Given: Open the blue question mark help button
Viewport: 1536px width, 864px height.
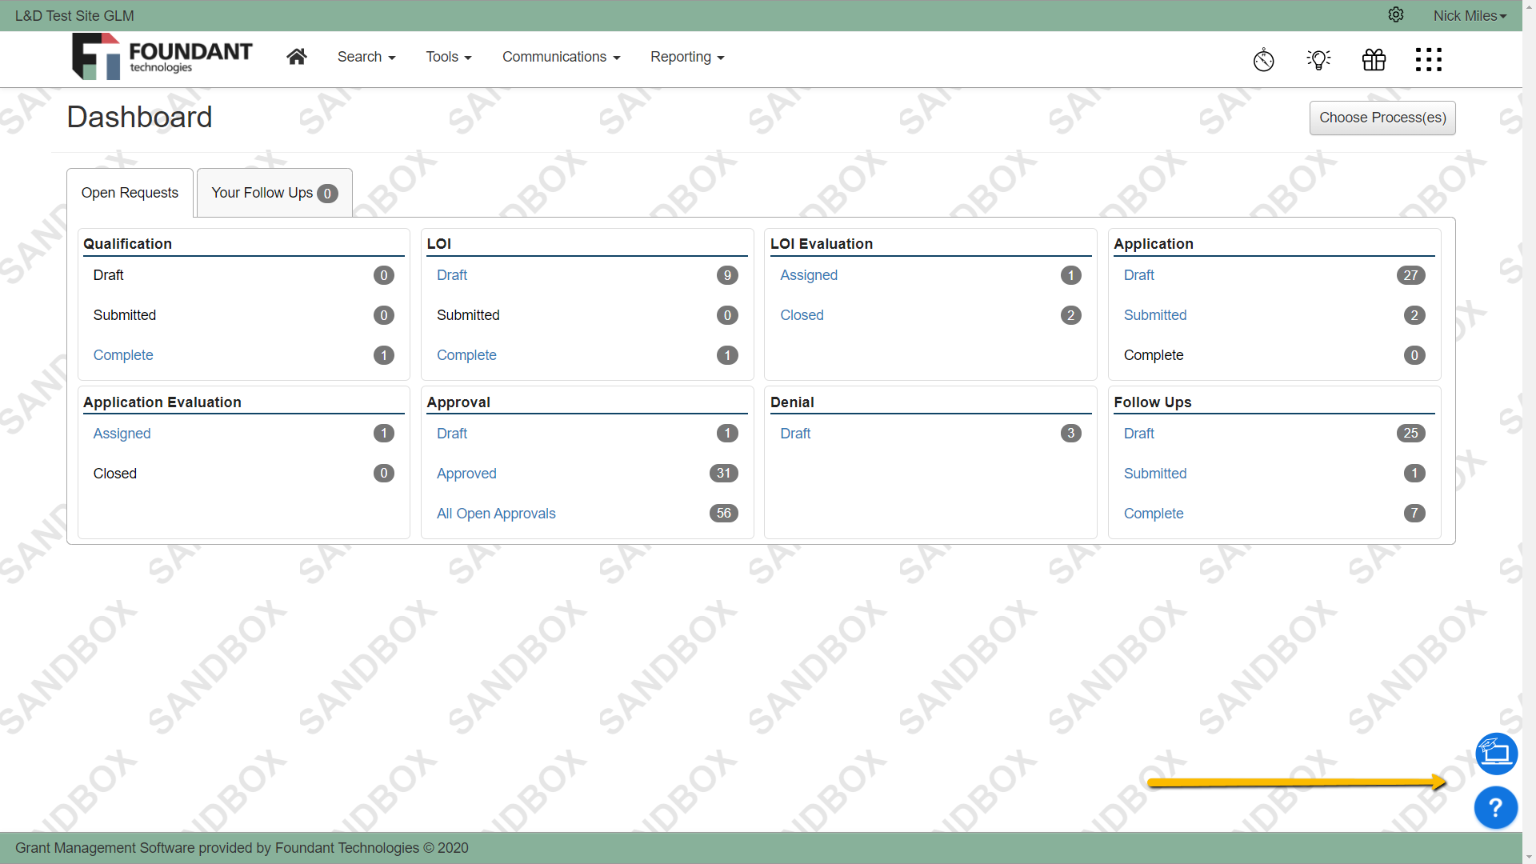Looking at the screenshot, I should [1496, 808].
